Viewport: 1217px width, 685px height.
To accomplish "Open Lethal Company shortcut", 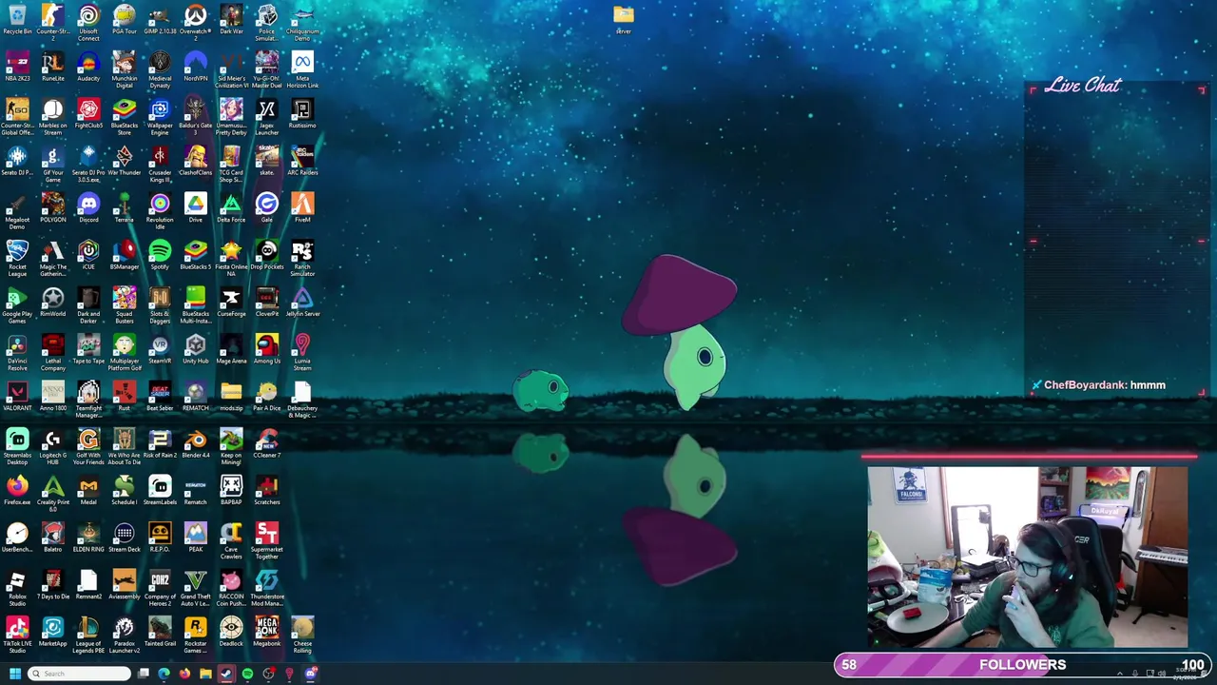I will [52, 353].
